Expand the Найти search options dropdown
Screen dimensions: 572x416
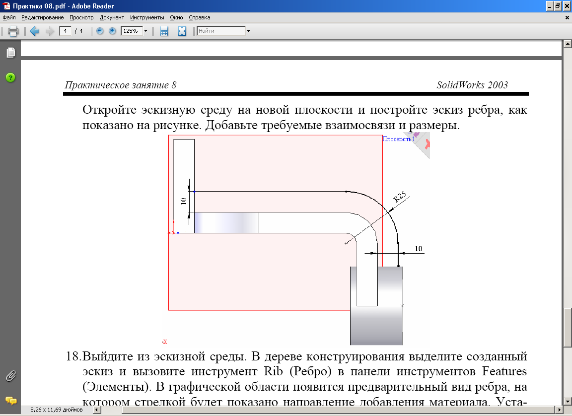pos(248,31)
